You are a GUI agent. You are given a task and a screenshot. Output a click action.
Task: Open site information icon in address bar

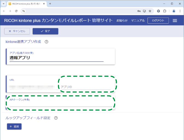tap(24, 11)
